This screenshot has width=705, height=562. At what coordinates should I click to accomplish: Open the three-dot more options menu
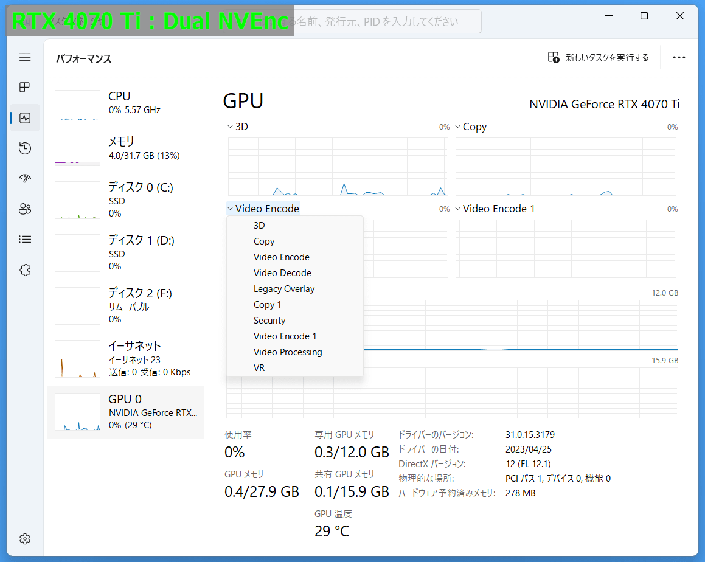tap(679, 58)
